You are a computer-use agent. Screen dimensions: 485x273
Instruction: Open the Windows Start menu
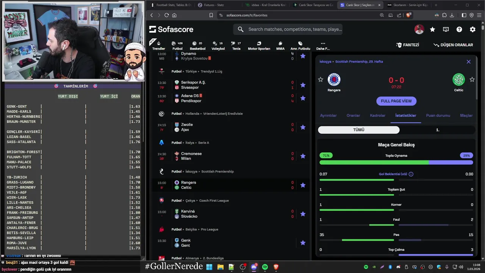[209, 267]
